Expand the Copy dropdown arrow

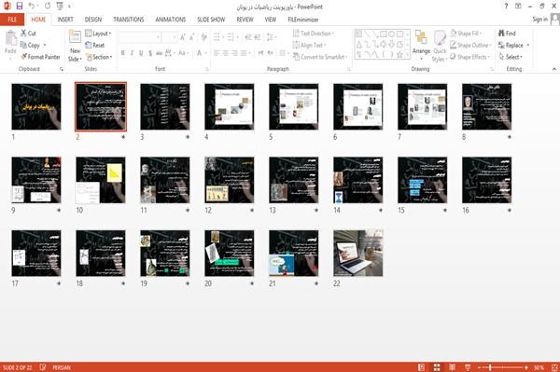tap(45, 45)
